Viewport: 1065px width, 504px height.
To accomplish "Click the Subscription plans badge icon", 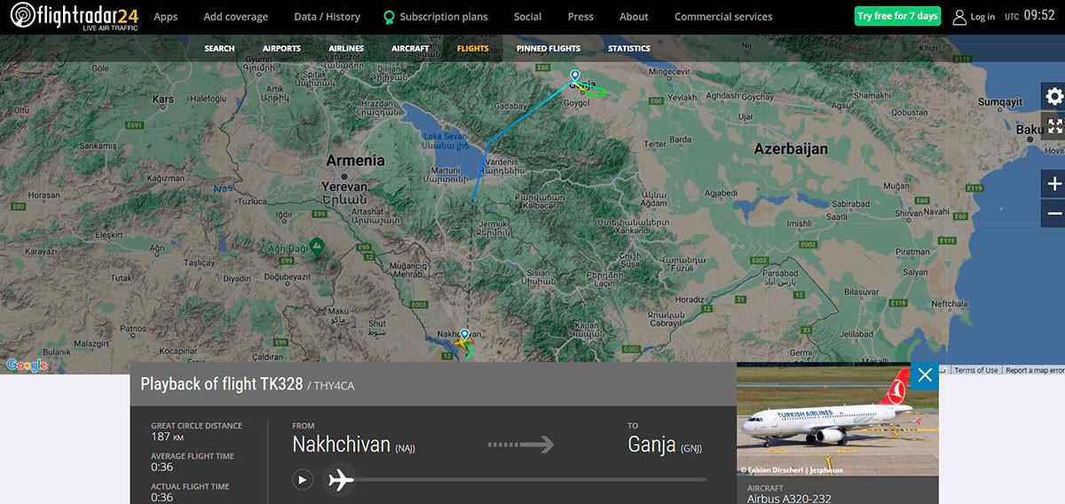I will coord(389,17).
